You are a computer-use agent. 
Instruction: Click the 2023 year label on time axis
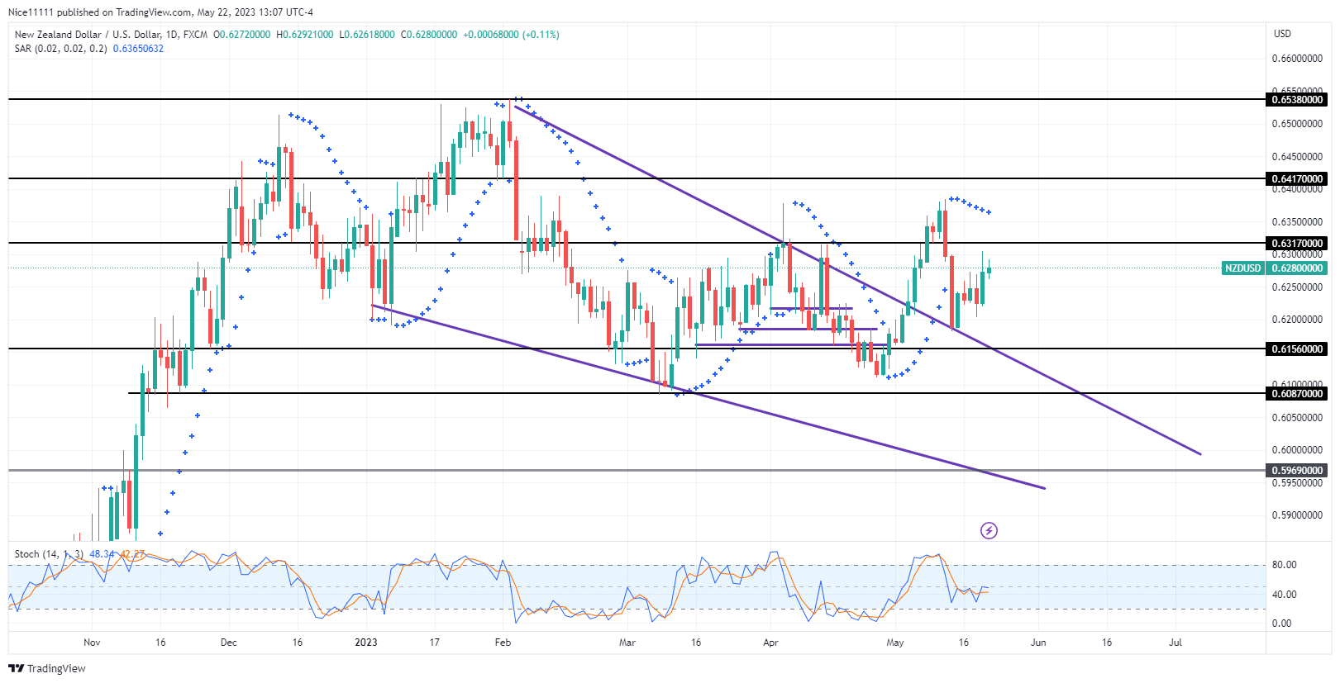pos(365,642)
